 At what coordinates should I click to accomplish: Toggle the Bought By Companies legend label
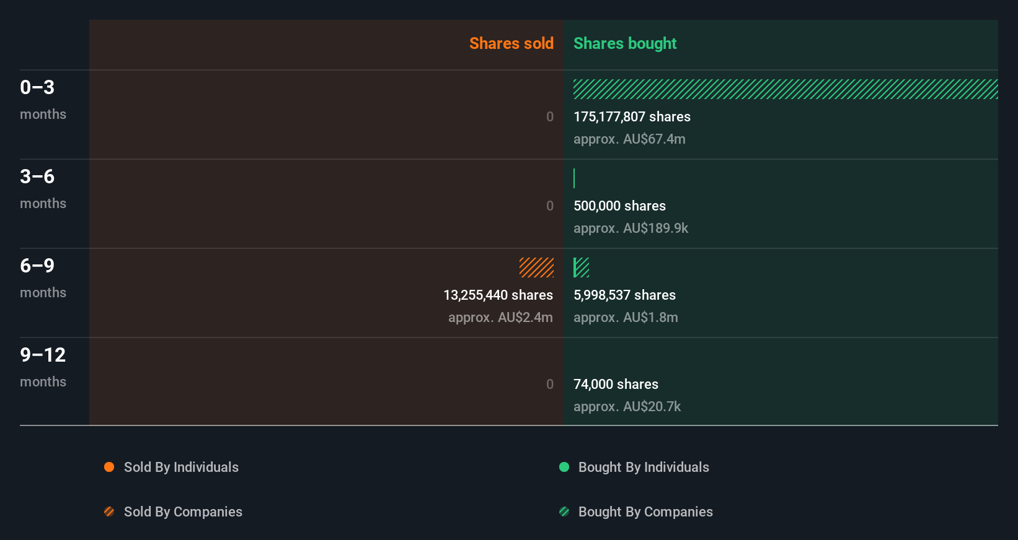tap(645, 512)
